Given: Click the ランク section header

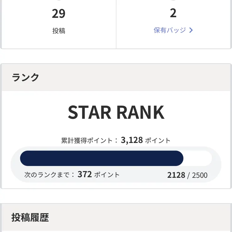Looking at the screenshot, I should coord(26,77).
